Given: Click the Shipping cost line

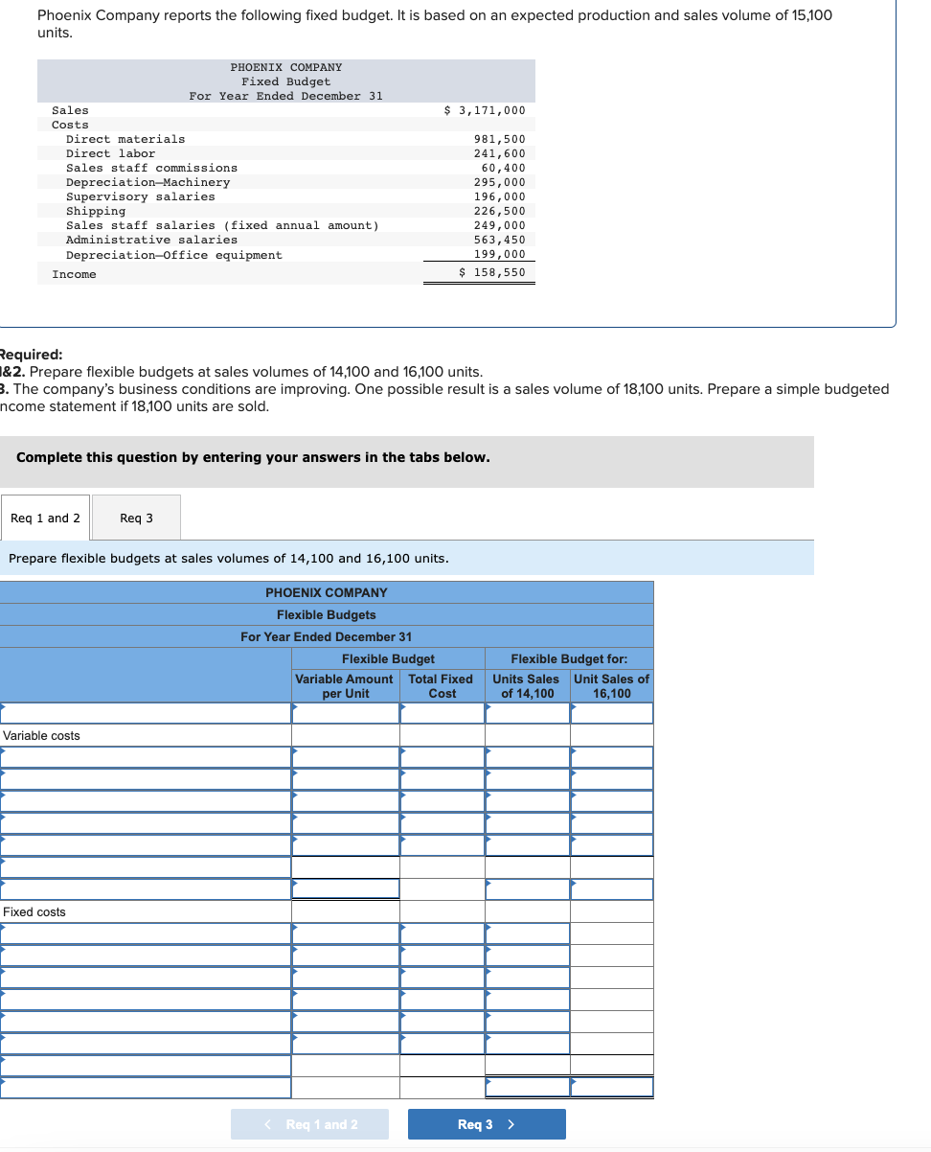Looking at the screenshot, I should [96, 211].
